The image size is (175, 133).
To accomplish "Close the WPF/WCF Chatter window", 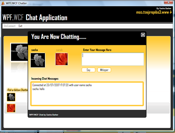I will point(168,2).
